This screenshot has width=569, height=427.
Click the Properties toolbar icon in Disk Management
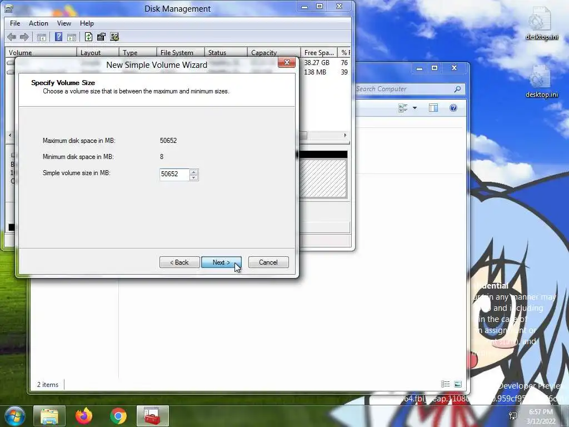(x=101, y=37)
